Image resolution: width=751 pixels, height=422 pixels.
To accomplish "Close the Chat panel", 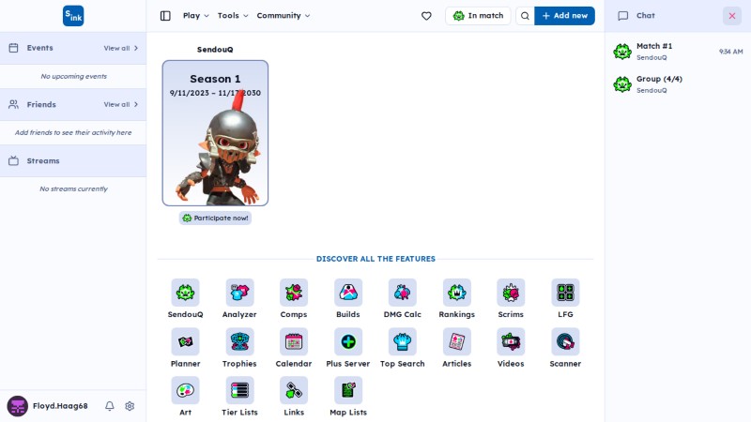I will coord(732,16).
